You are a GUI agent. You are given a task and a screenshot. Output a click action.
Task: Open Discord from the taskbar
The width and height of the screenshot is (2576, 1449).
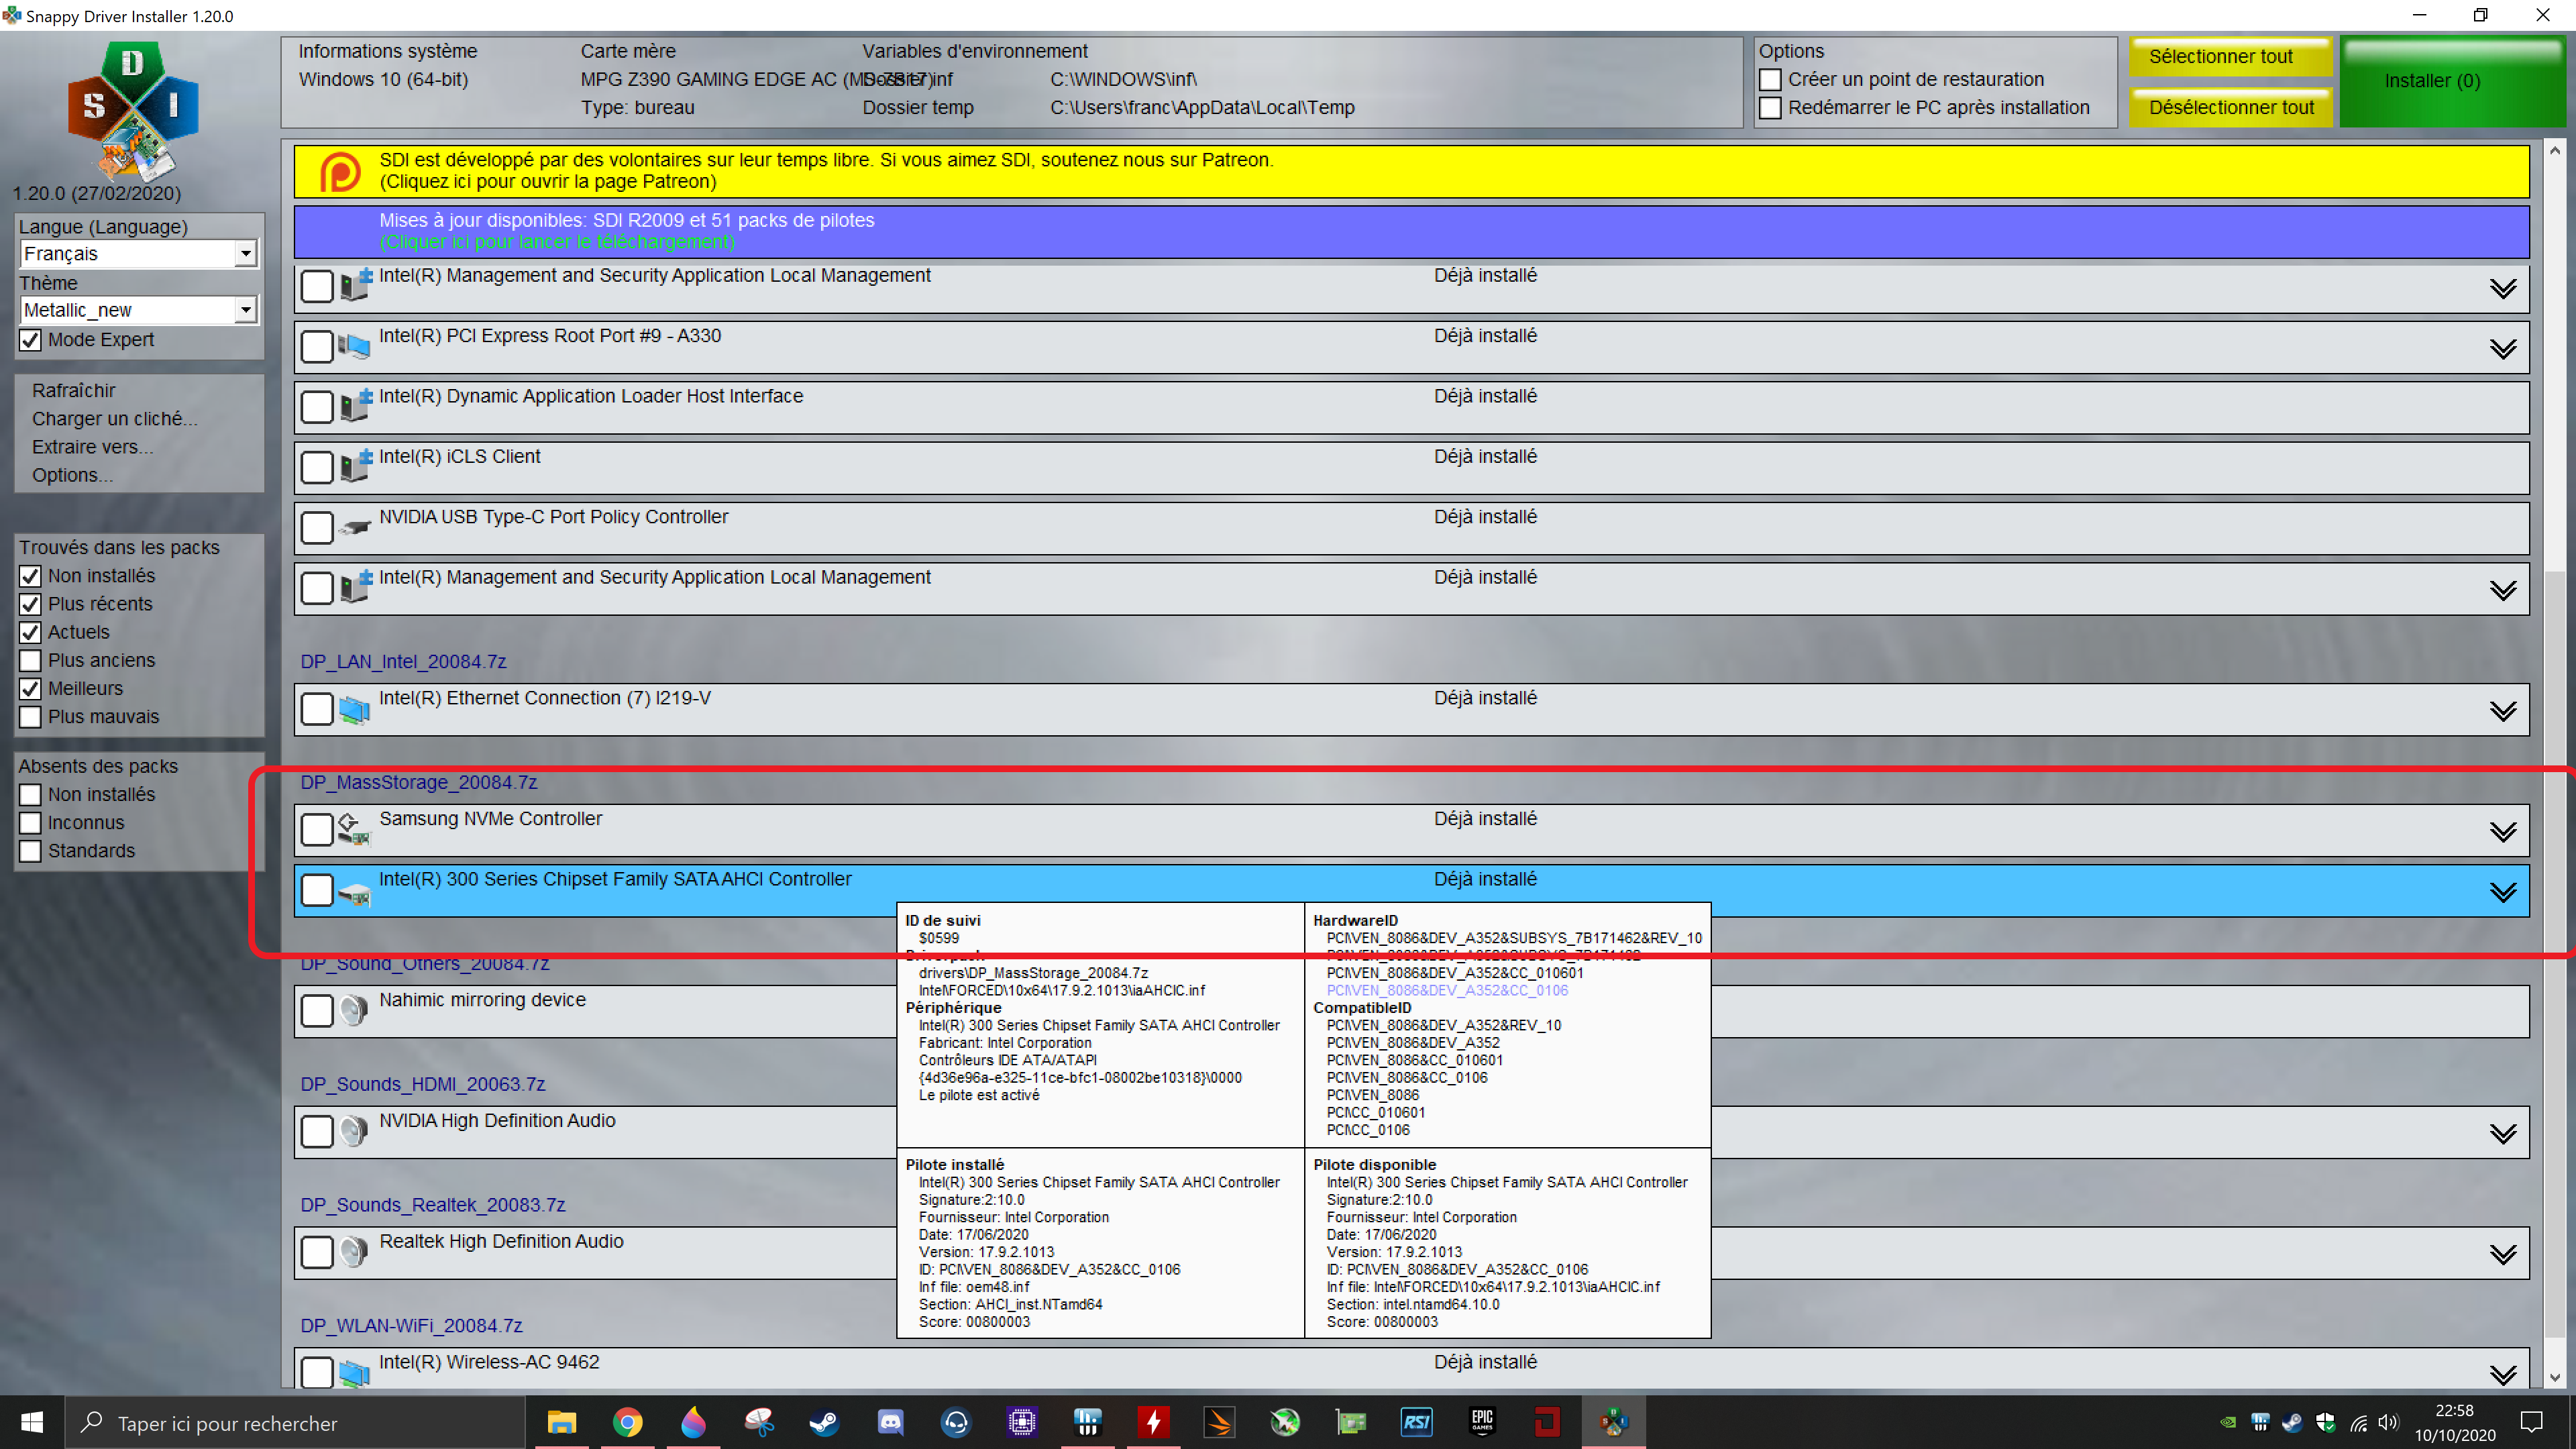point(890,1422)
